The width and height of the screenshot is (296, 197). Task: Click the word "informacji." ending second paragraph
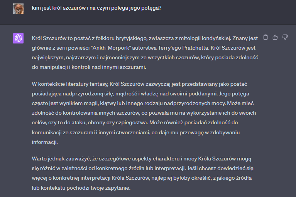tap(45, 142)
